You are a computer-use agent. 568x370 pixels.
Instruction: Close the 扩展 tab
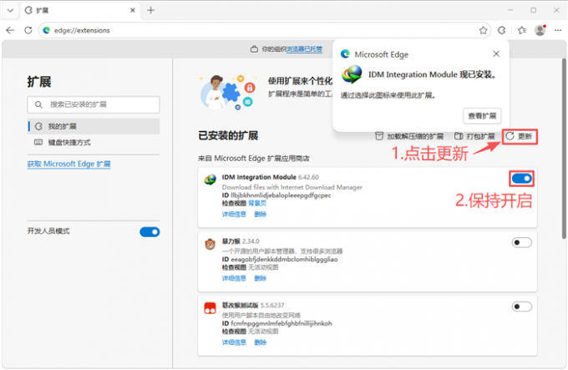133,11
